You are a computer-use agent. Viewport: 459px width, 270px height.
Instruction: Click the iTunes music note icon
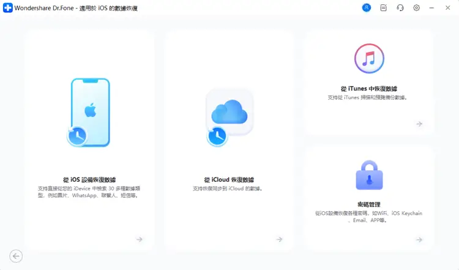tap(369, 58)
